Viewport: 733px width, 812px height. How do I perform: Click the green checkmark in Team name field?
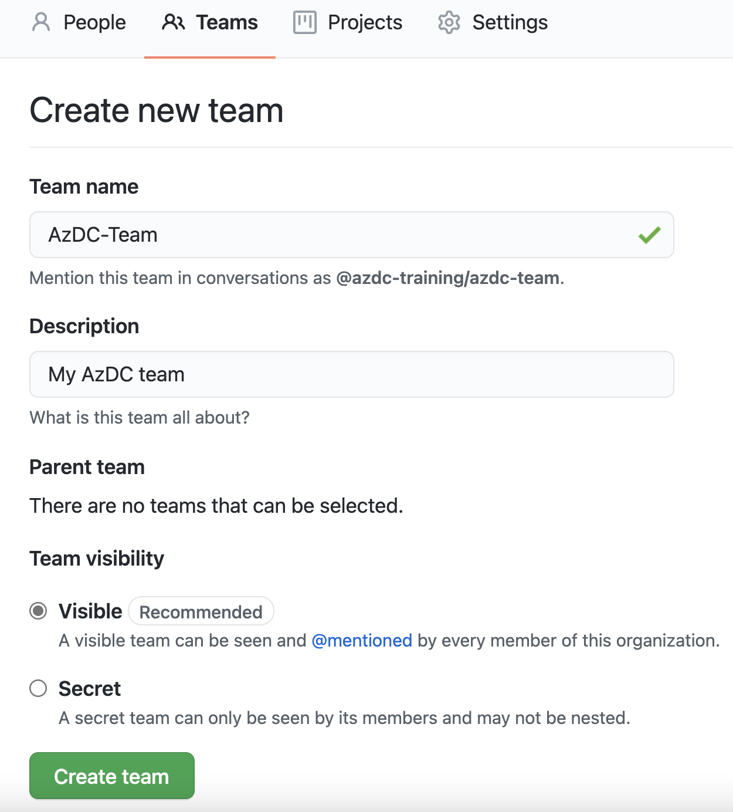pyautogui.click(x=649, y=235)
